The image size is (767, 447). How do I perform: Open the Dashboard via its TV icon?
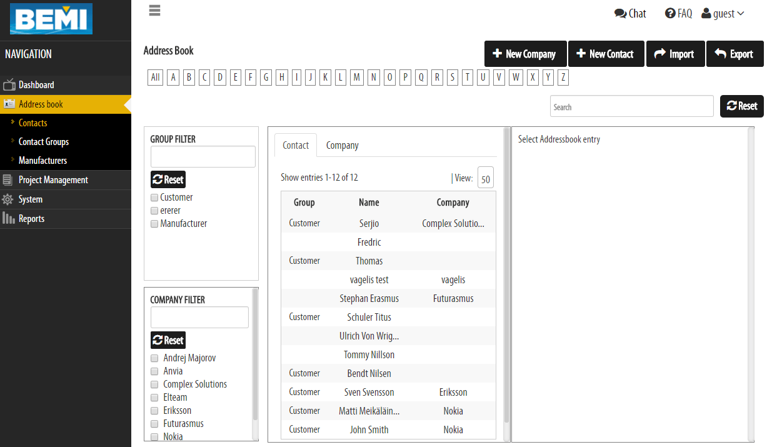pyautogui.click(x=11, y=84)
